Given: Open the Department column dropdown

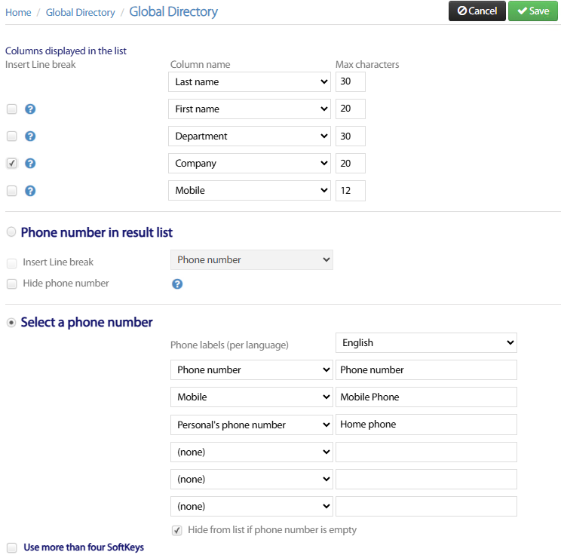Looking at the screenshot, I should pyautogui.click(x=249, y=136).
